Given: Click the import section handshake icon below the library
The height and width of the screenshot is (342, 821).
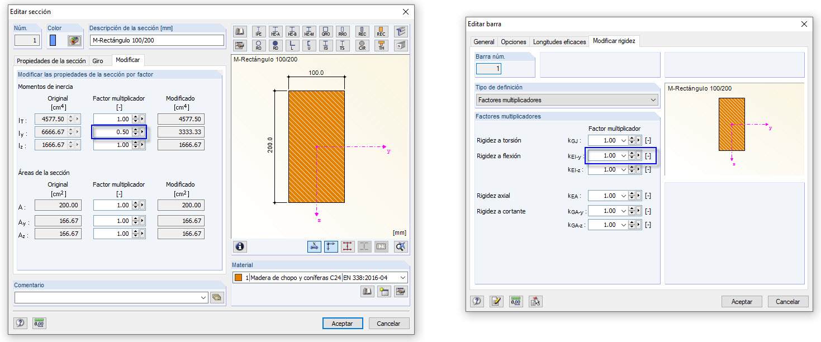Looking at the screenshot, I should pyautogui.click(x=240, y=45).
